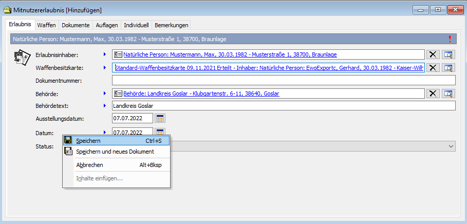This screenshot has height=224, width=467.
Task: Clear the Waffenbesitzkarte entry with X icon
Action: click(433, 68)
